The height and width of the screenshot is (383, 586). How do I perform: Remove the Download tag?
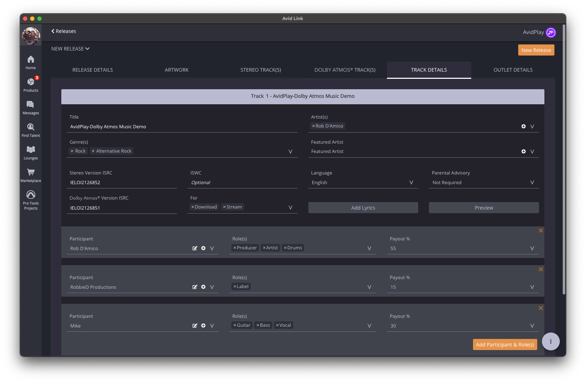coord(193,207)
